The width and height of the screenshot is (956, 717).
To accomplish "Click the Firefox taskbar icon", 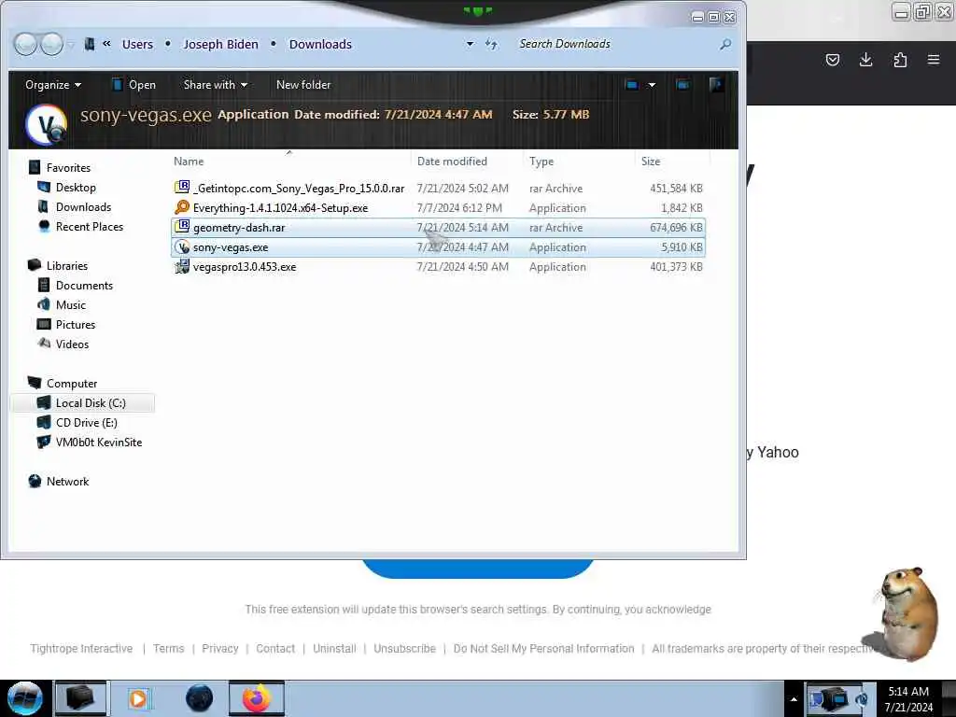I will pos(257,698).
